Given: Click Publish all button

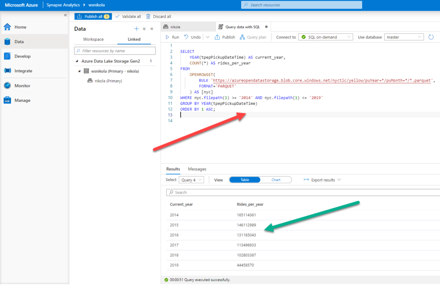Looking at the screenshot, I should [x=93, y=17].
